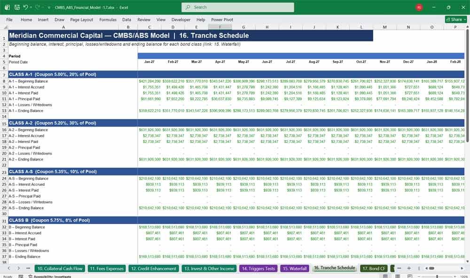Click the Excel app icon in the title bar

coord(7,7)
